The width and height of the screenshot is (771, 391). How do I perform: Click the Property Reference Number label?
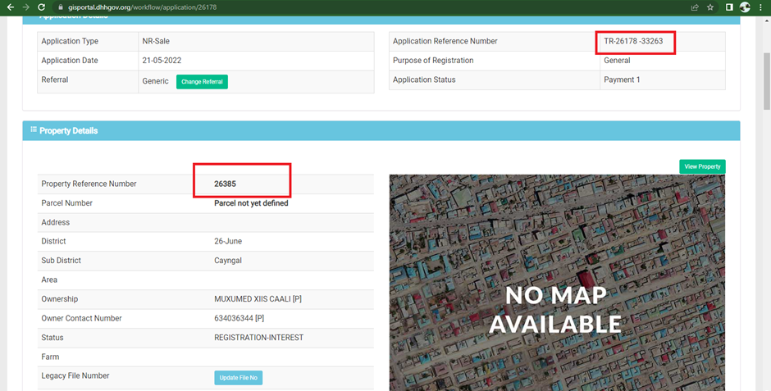89,184
